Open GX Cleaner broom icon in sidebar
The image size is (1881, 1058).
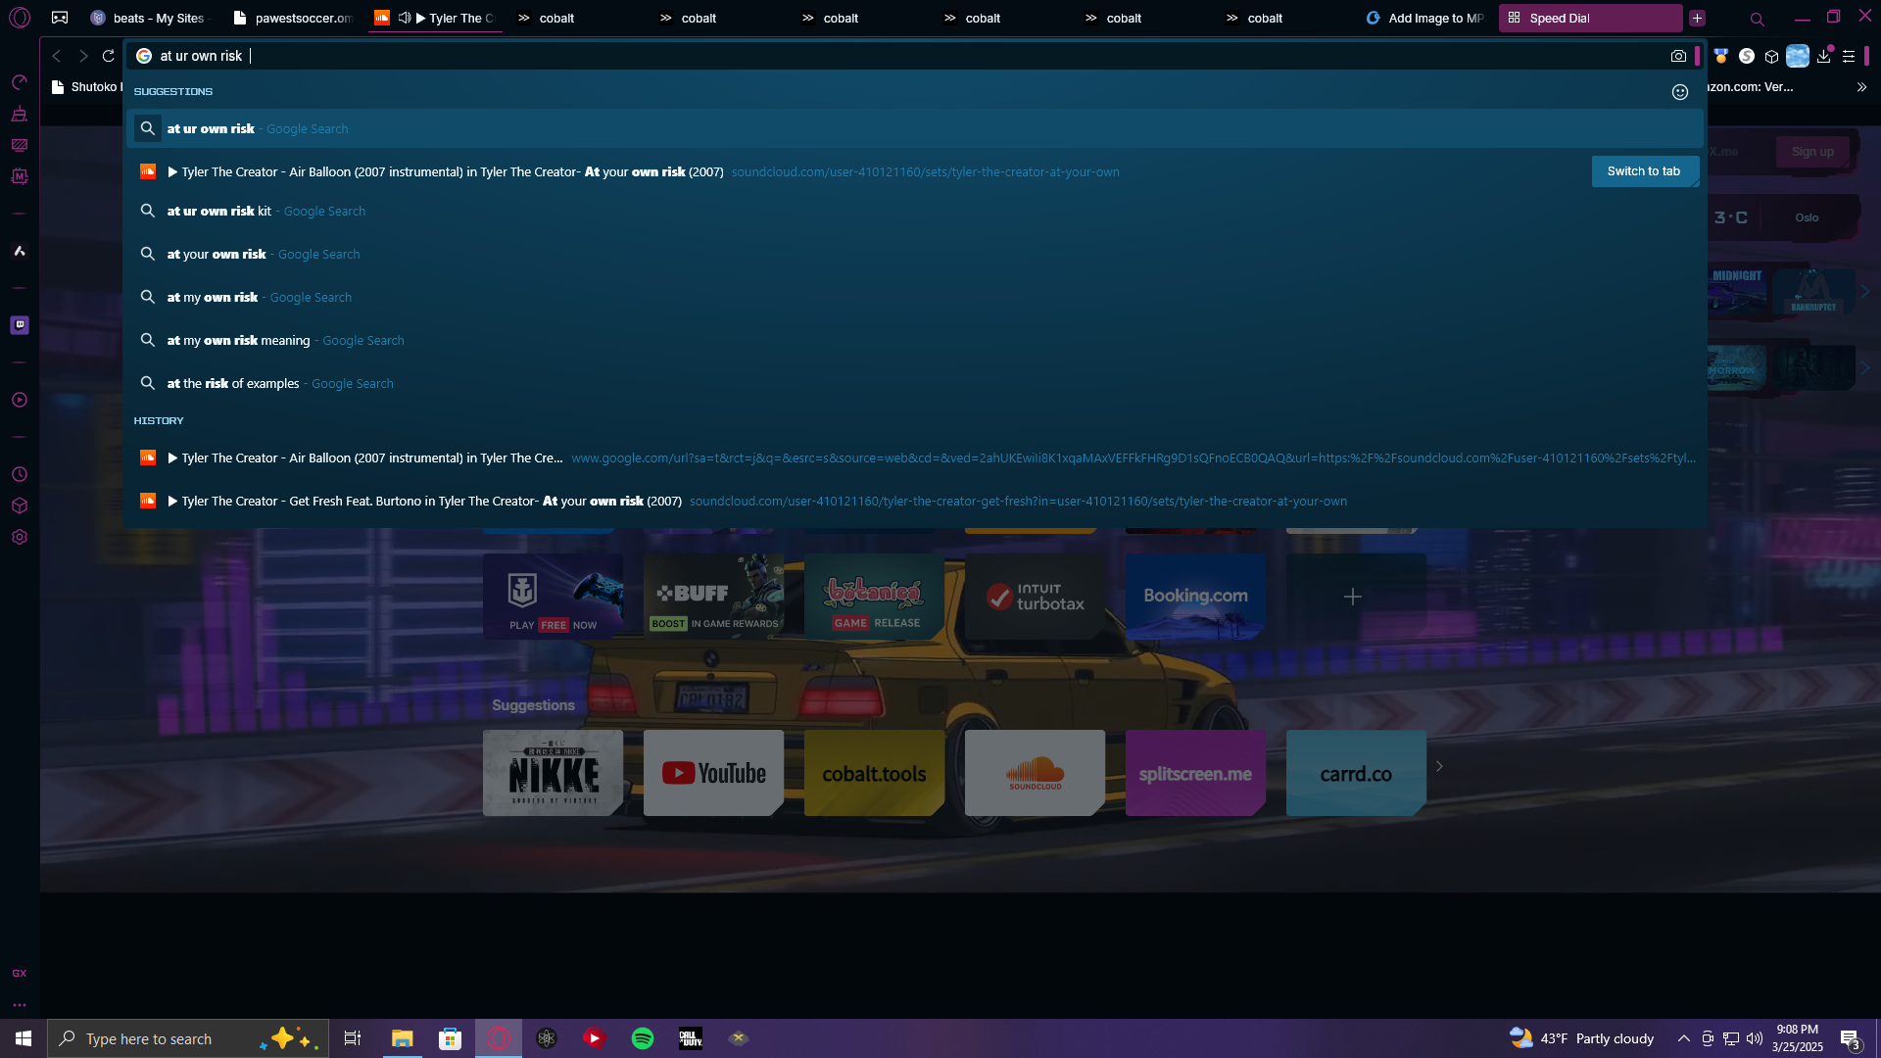(x=20, y=114)
